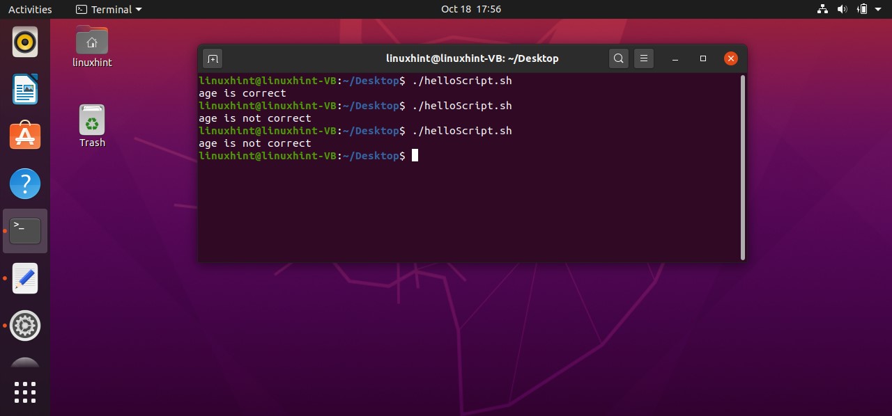892x416 pixels.
Task: Show all applications grid
Action: pyautogui.click(x=25, y=392)
